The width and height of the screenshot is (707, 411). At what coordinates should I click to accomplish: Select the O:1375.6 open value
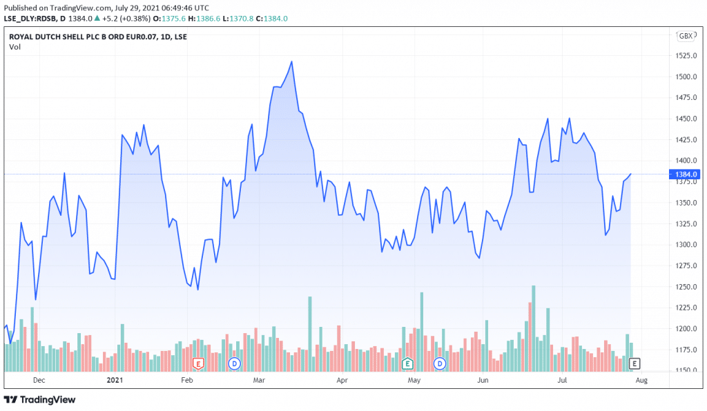(x=169, y=19)
